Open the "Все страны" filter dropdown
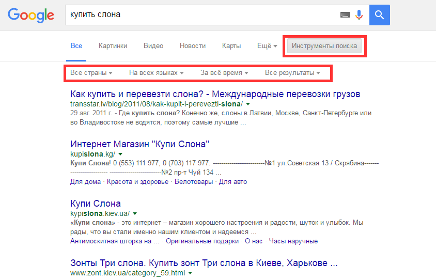The width and height of the screenshot is (436, 279). (91, 73)
